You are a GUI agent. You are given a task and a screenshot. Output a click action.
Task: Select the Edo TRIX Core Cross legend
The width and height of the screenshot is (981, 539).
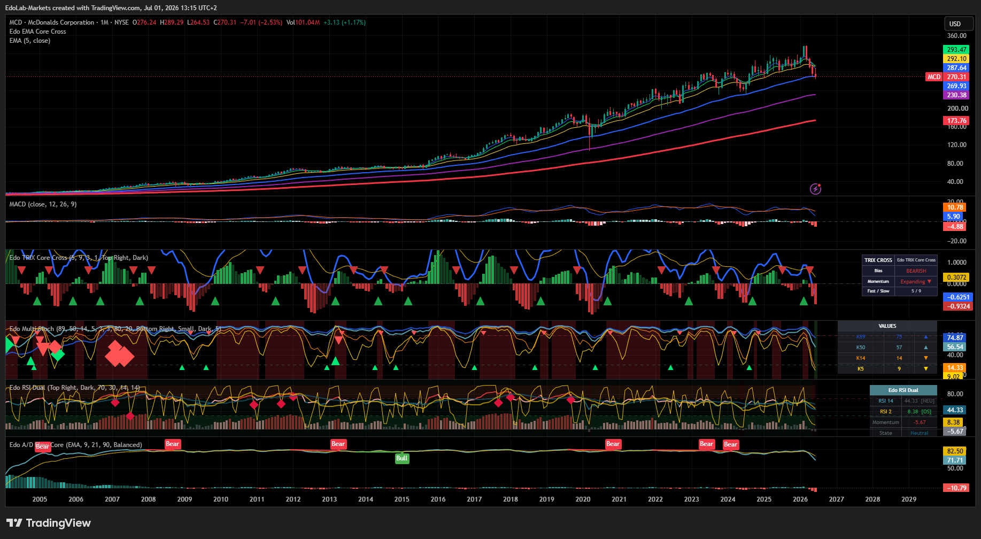point(79,258)
